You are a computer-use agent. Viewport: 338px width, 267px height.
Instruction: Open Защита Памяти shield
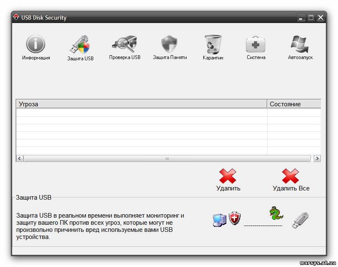(x=170, y=47)
